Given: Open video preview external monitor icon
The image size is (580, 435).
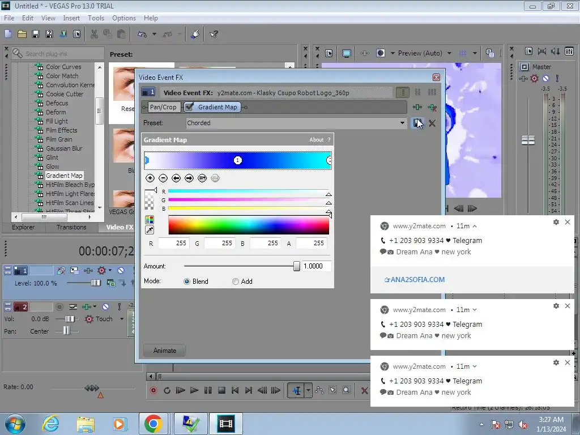Looking at the screenshot, I should (347, 53).
